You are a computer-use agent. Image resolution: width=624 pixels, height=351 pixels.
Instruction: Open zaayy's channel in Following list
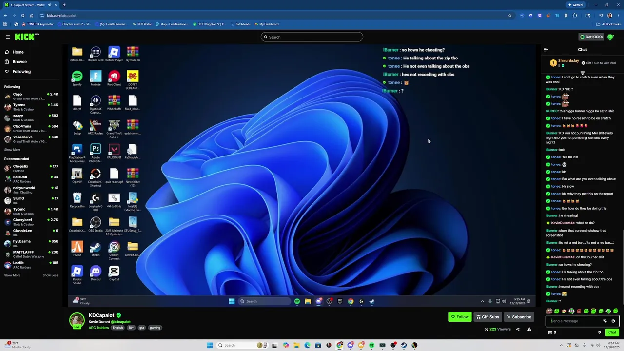coord(31,117)
